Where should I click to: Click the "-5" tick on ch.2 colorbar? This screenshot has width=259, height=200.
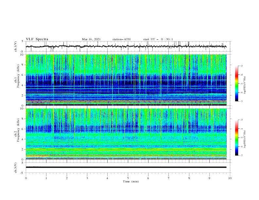[241, 138]
